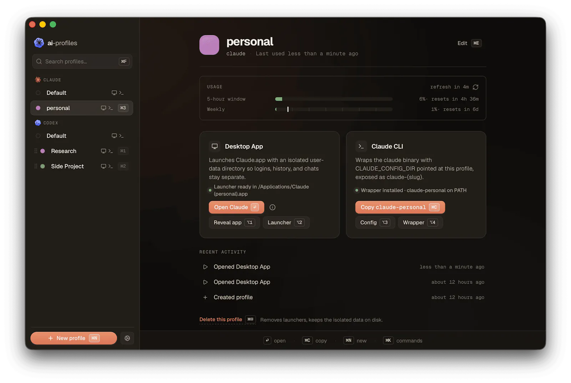Click '1% · resets in 6d' text
Screen dimensions: 571x383
[455, 109]
